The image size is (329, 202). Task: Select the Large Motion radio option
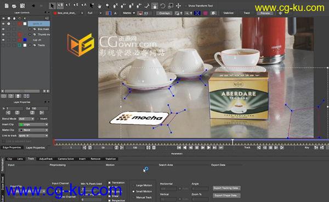[x=133, y=186]
